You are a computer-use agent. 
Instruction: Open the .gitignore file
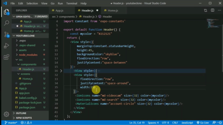[x=30, y=83]
